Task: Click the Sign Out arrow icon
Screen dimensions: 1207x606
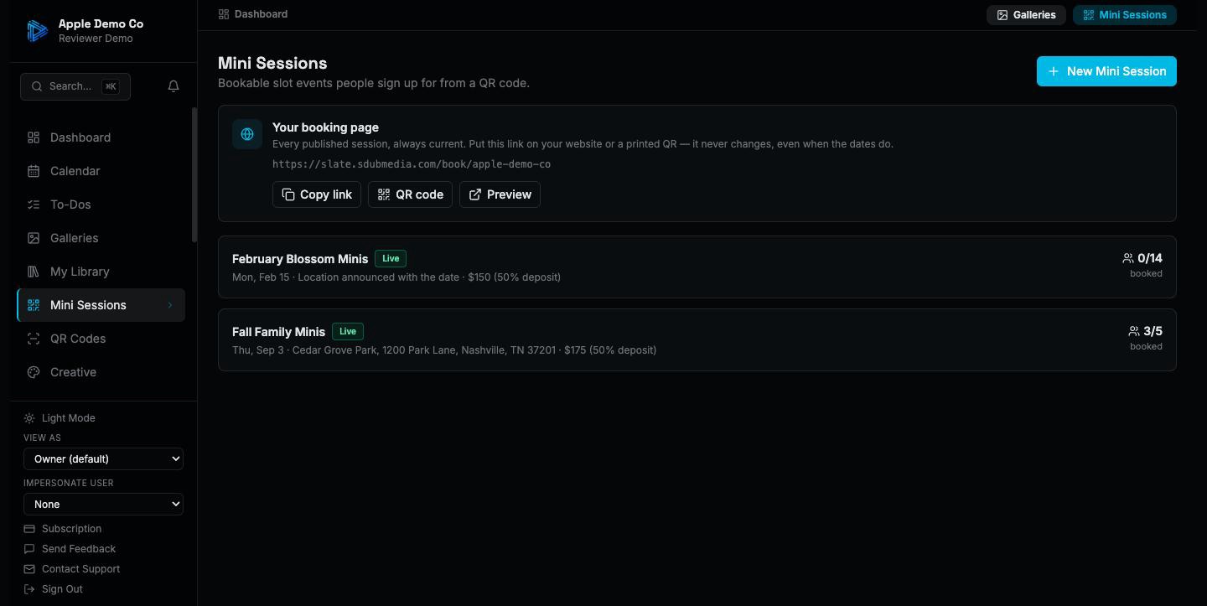Action: tap(29, 589)
